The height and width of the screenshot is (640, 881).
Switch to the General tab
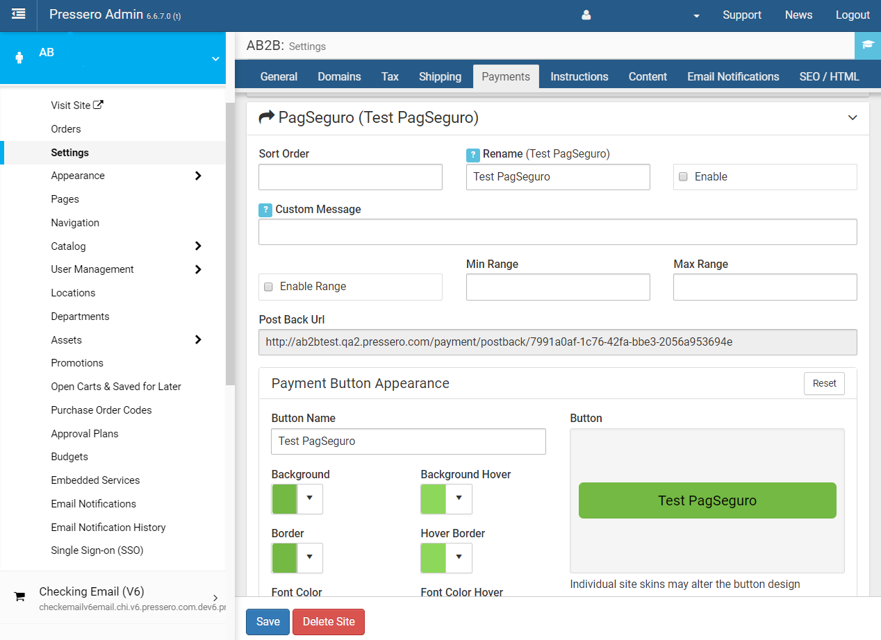pos(279,76)
